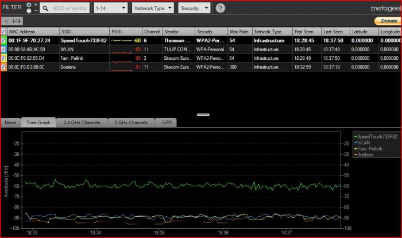Sort by Max Rate column header
The height and width of the screenshot is (238, 402).
click(x=240, y=32)
